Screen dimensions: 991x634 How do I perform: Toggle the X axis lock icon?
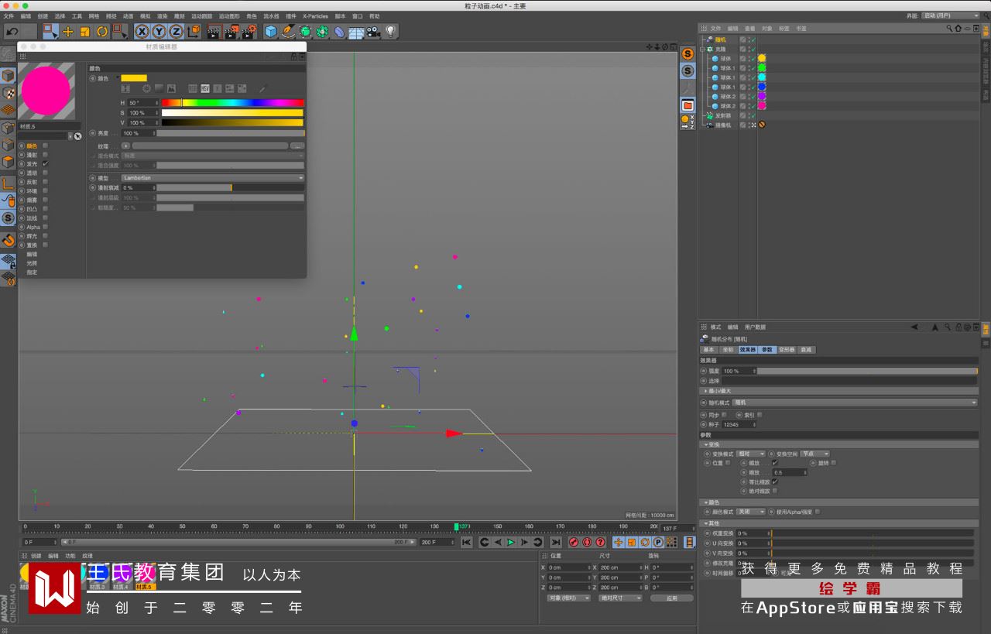click(142, 32)
